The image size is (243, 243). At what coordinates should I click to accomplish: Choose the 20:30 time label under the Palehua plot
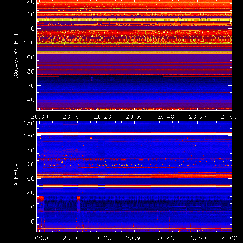point(134,238)
